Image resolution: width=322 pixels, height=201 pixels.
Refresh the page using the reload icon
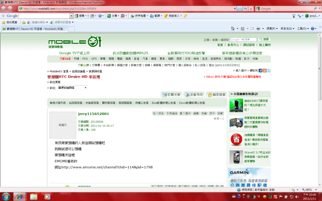coord(245,9)
